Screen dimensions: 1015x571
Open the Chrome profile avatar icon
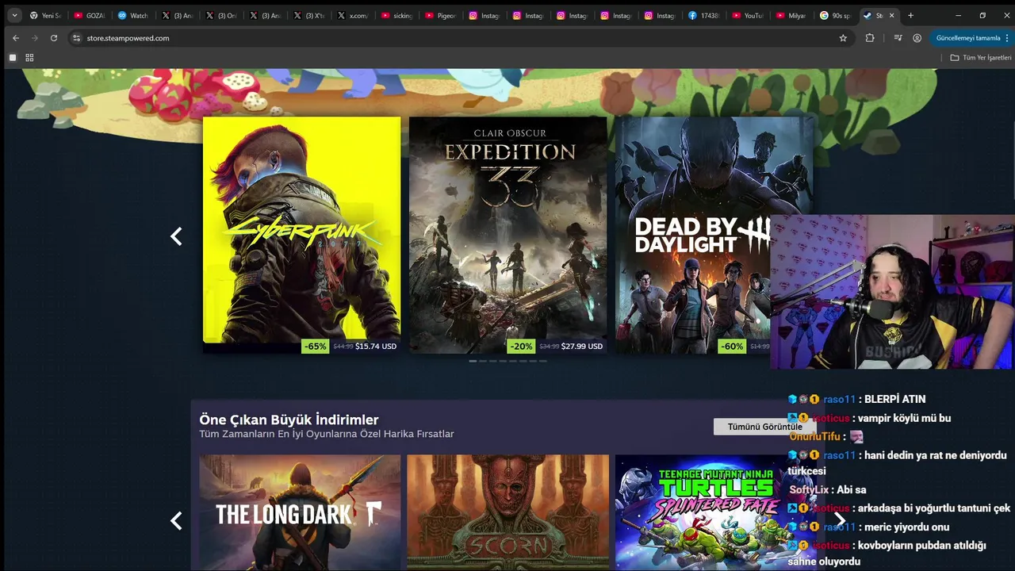coord(917,38)
